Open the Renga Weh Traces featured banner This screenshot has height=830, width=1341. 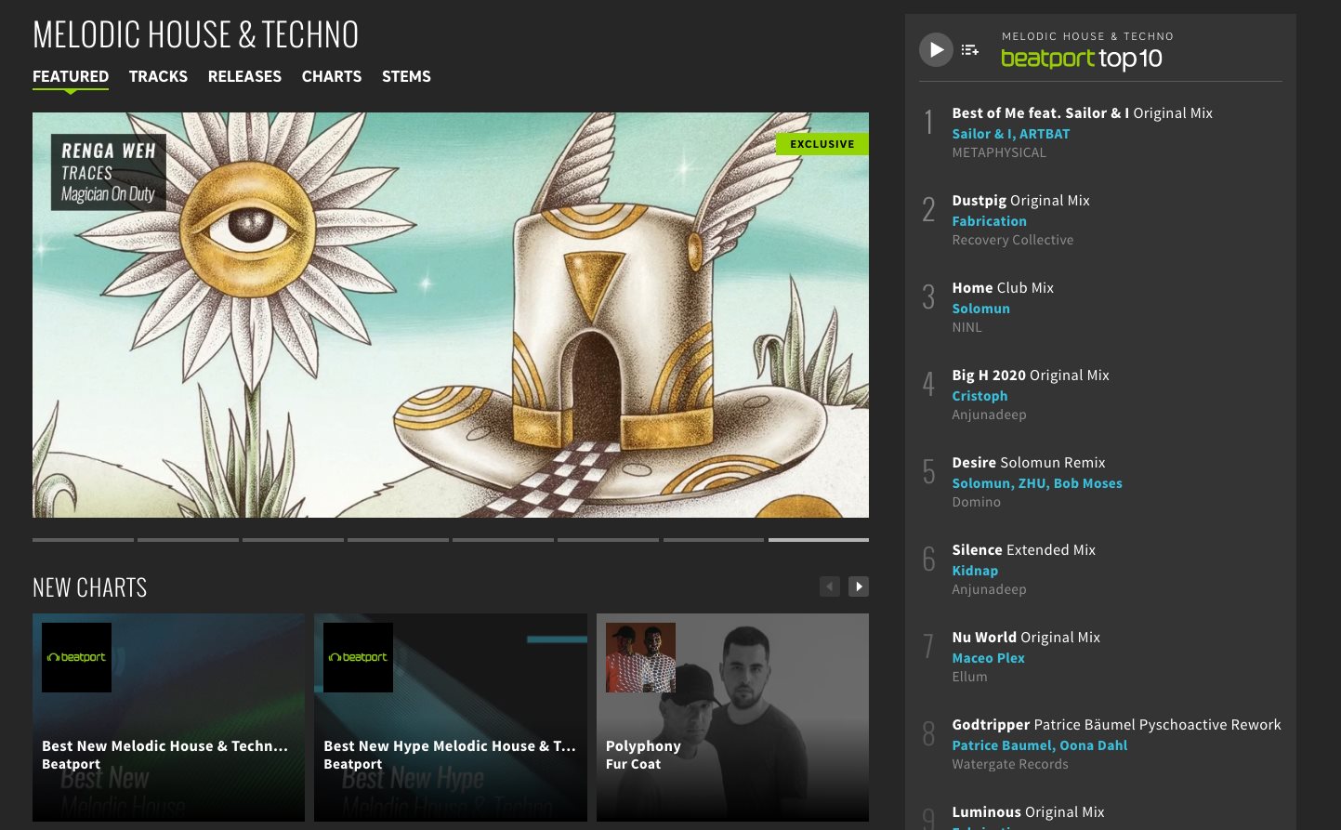(451, 315)
